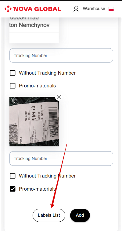Open the Labels List

click(x=49, y=215)
